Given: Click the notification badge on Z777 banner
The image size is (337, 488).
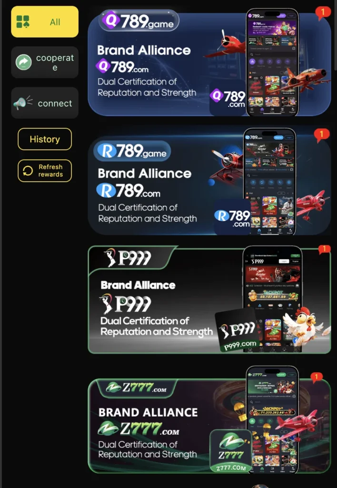Looking at the screenshot, I should pyautogui.click(x=317, y=378).
